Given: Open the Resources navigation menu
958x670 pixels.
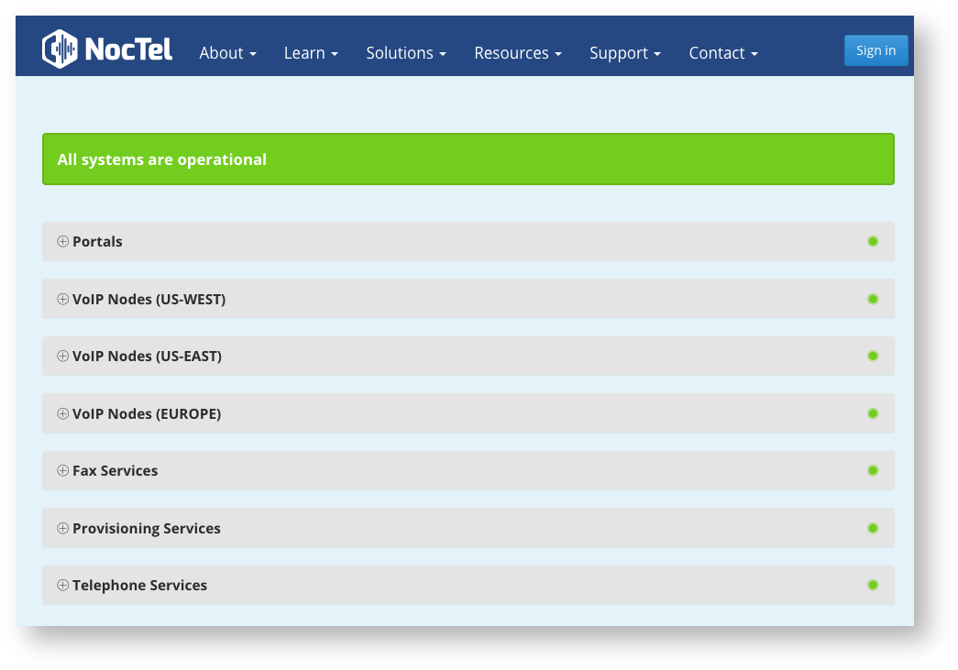Looking at the screenshot, I should point(517,53).
